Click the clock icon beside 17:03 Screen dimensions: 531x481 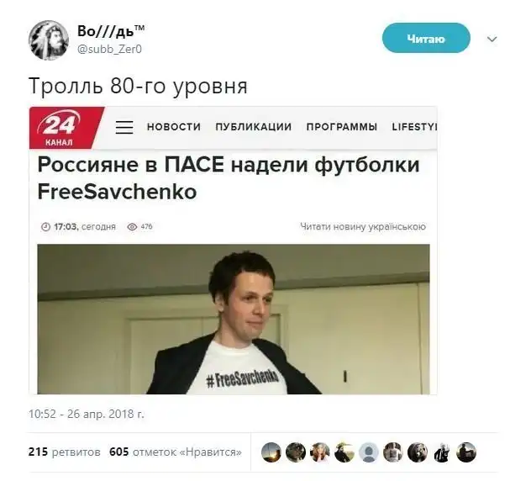[x=45, y=227]
